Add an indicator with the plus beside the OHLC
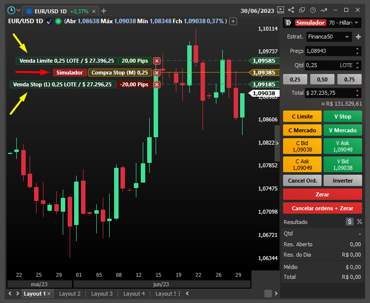This screenshot has height=303, width=370. tap(234, 21)
